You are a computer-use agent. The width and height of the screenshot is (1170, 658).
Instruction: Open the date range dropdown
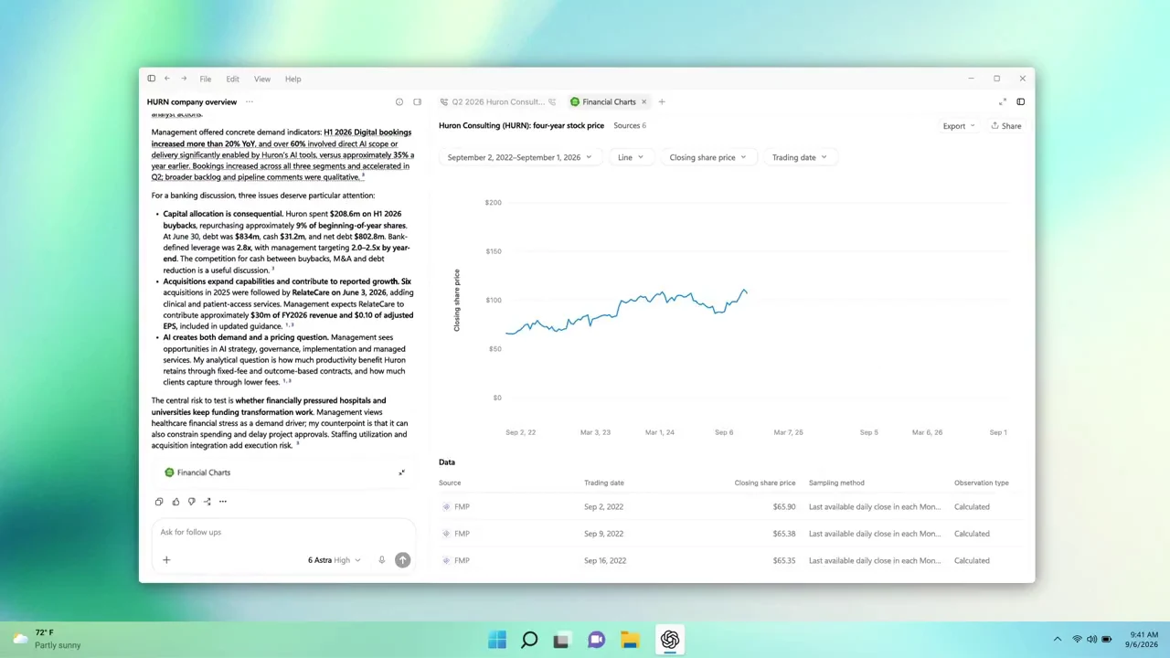519,157
